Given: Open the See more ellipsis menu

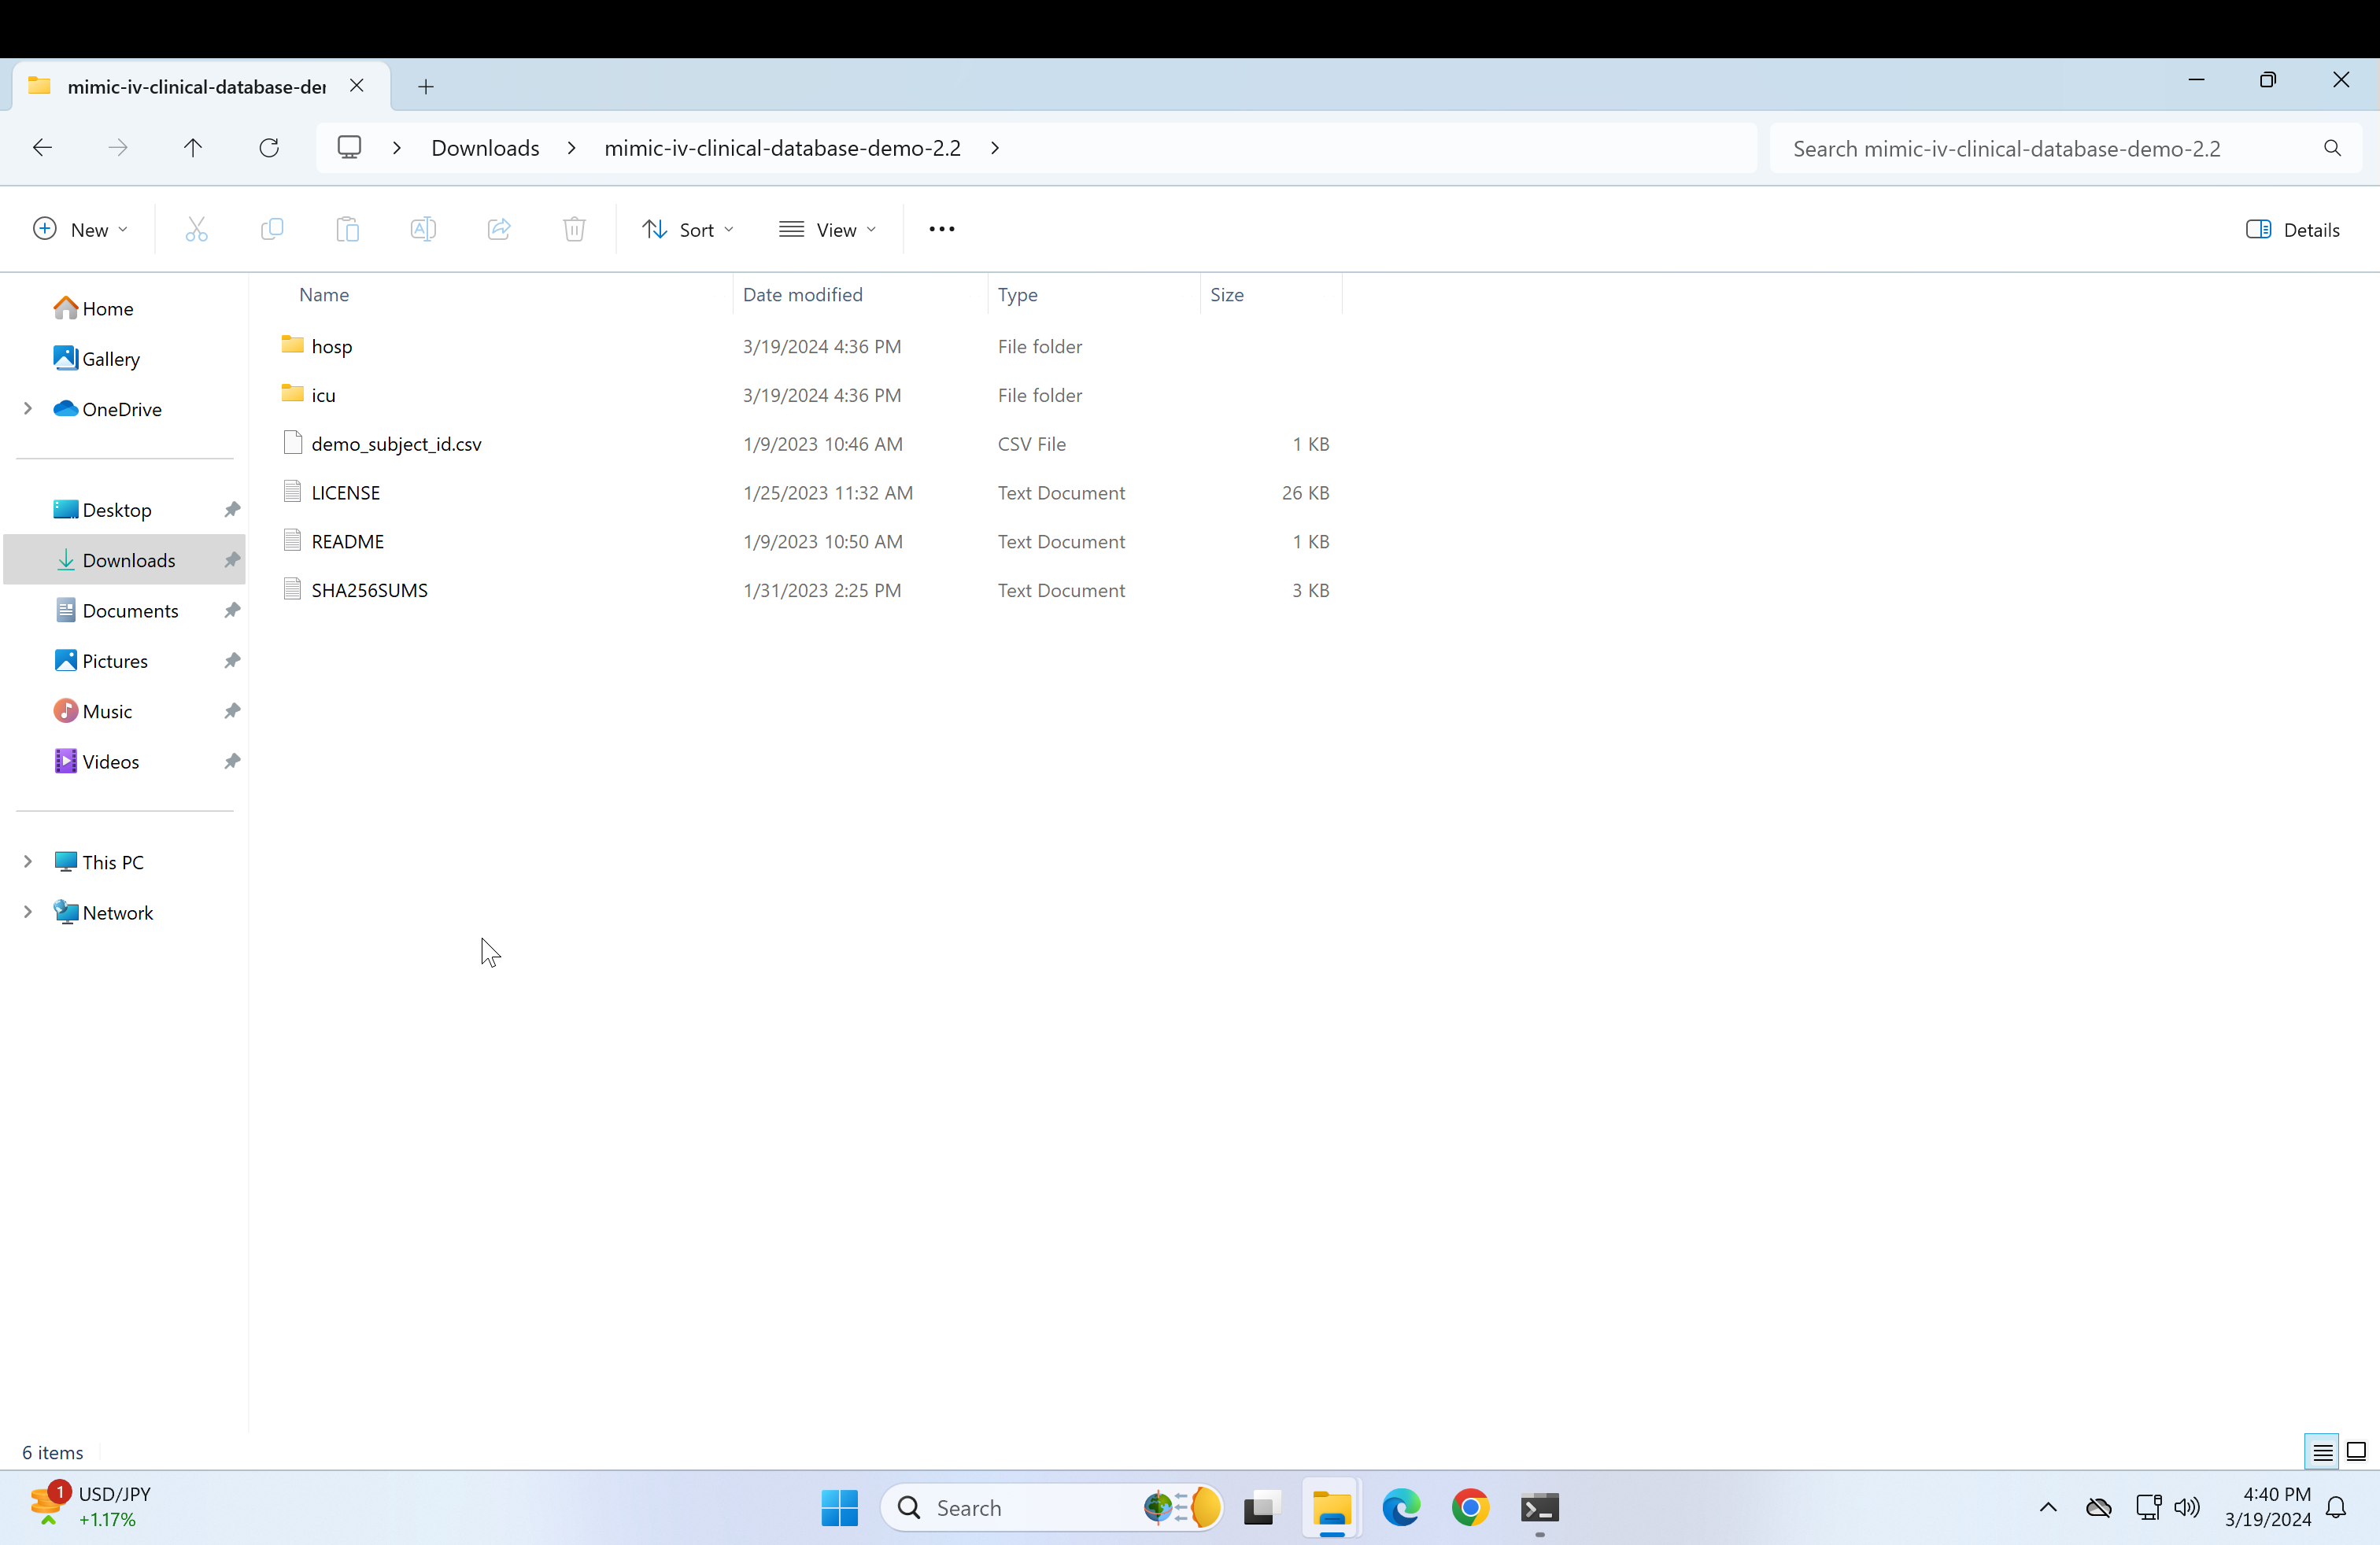Looking at the screenshot, I should pyautogui.click(x=941, y=230).
